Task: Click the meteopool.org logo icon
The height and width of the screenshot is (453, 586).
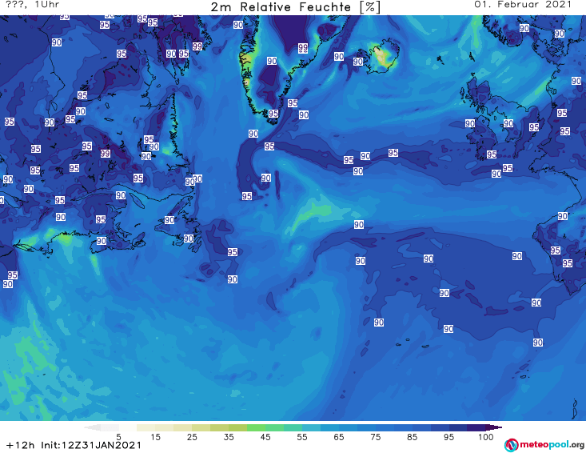Action: point(512,445)
